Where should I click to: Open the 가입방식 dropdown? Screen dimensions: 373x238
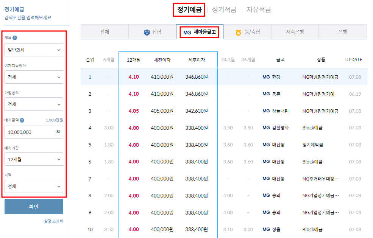[34, 104]
